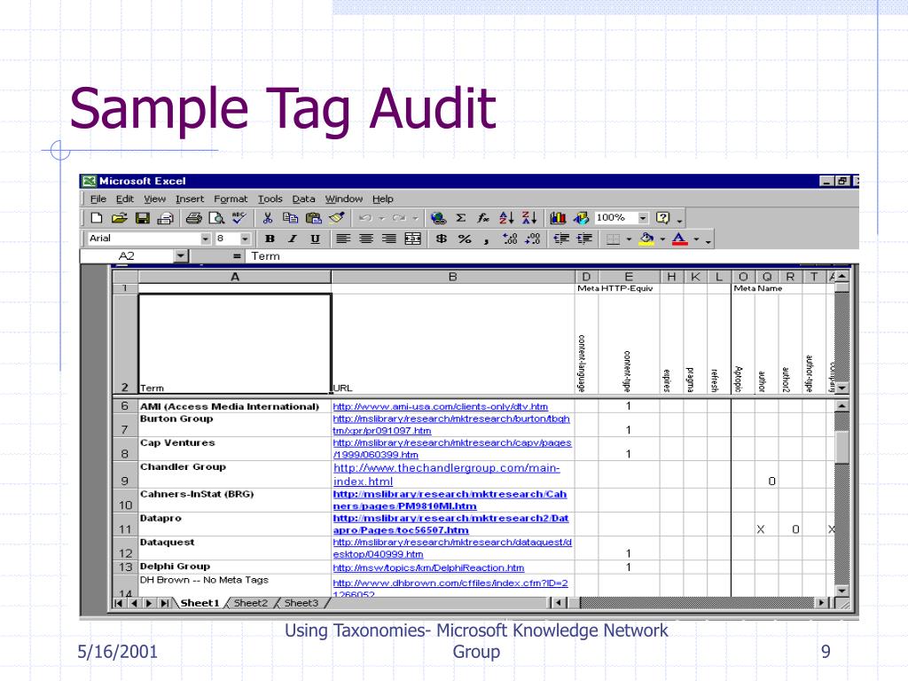This screenshot has width=908, height=681.
Task: Click the Redo arrow icon
Action: click(399, 218)
